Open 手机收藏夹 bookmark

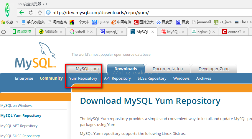pos(33,22)
